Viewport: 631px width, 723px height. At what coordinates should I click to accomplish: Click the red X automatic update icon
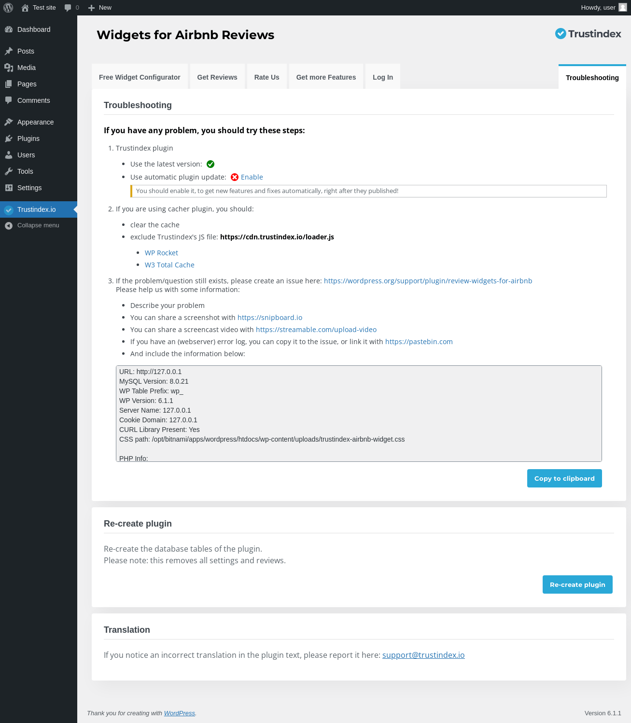coord(235,177)
